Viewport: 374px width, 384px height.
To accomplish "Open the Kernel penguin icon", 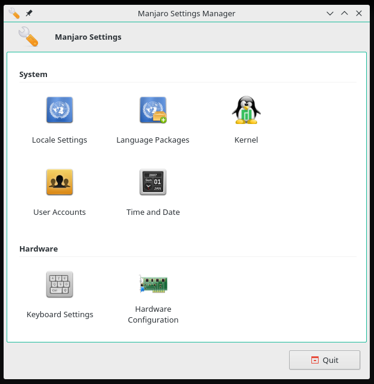I will (246, 110).
